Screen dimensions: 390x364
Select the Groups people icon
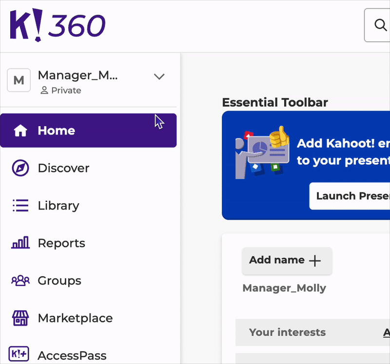[20, 281]
